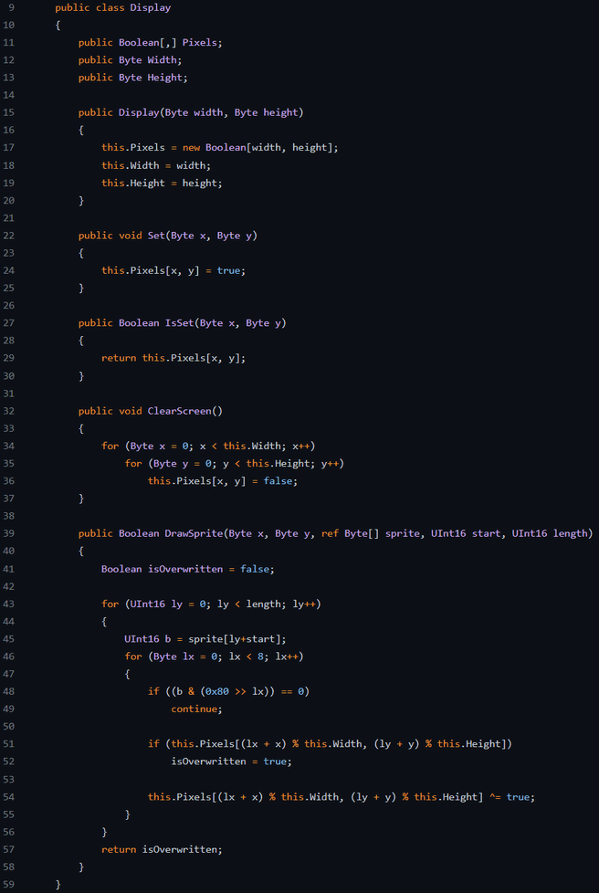
Task: Click 'width' in the 'this.Width = width' assignment
Action: pyautogui.click(x=191, y=166)
